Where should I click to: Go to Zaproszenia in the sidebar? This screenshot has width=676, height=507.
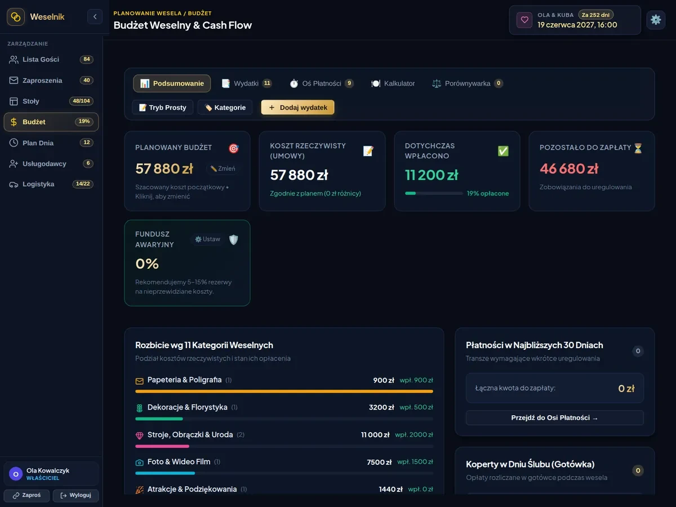(51, 81)
